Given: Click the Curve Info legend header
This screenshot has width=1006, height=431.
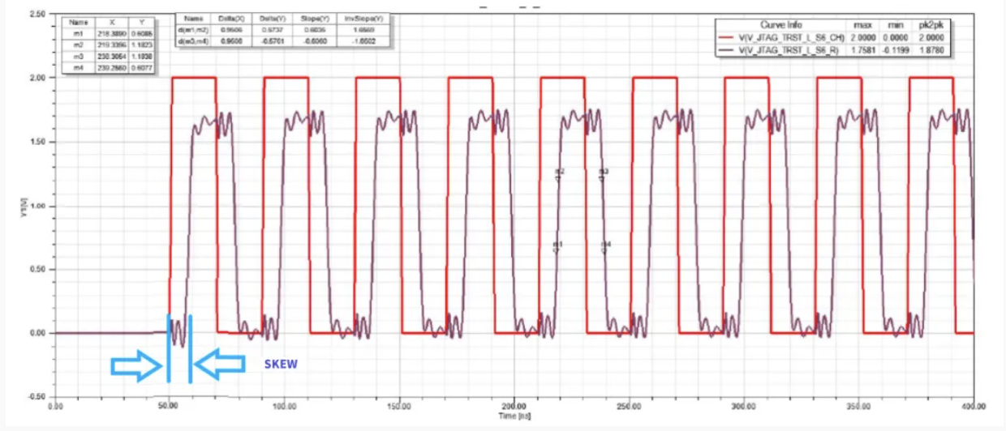Looking at the screenshot, I should pyautogui.click(x=780, y=25).
